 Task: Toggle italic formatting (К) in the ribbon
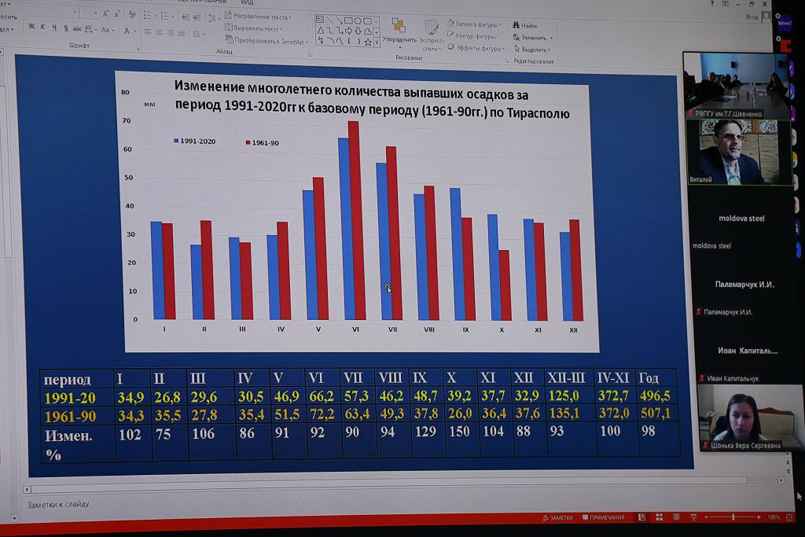[42, 28]
